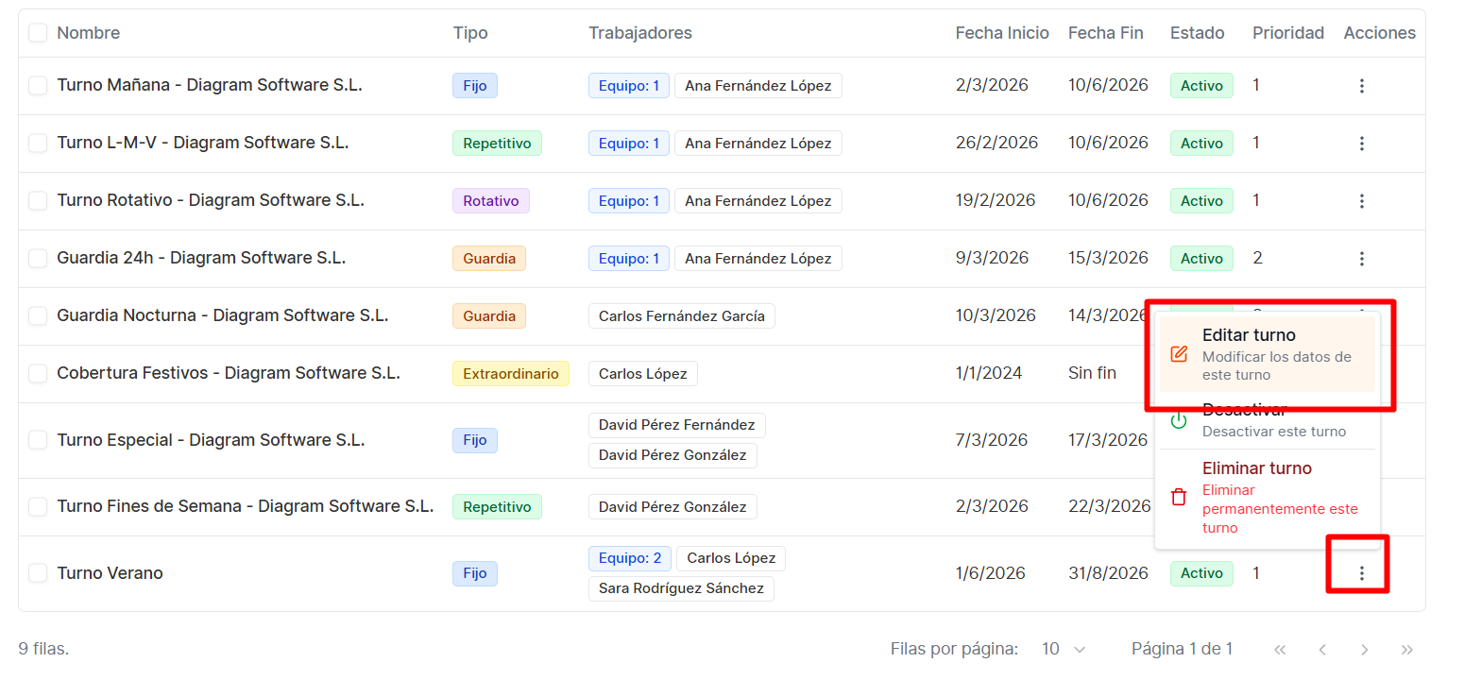Viewport: 1464px width, 680px height.
Task: Open actions menu for Guardia 24h row
Action: click(x=1361, y=259)
